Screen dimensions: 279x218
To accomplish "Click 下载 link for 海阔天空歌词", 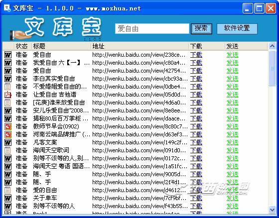I will pos(196,150).
